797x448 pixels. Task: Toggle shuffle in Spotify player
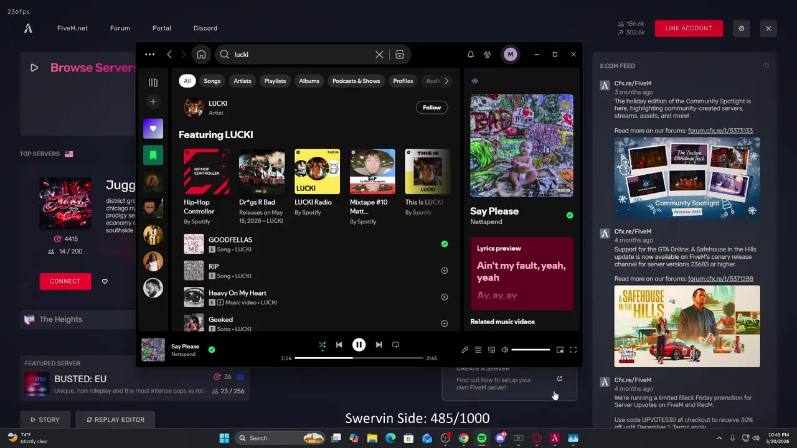click(x=322, y=345)
